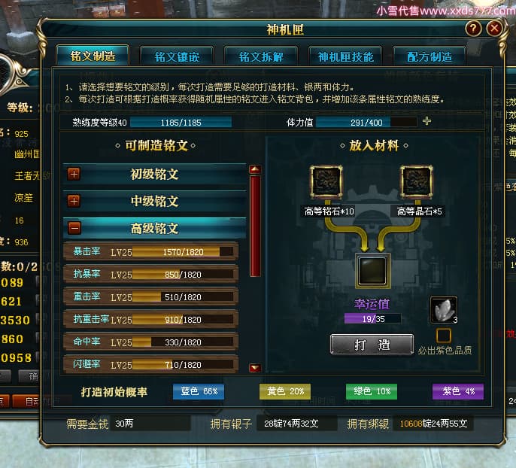Add stamina with the plus icon
The width and height of the screenshot is (516, 468).
coord(426,121)
